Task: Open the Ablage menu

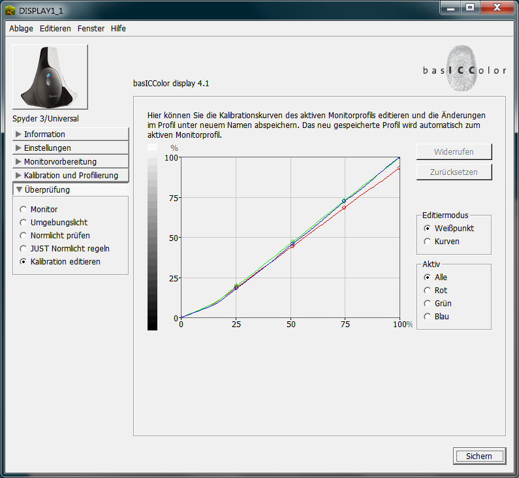Action: point(21,29)
